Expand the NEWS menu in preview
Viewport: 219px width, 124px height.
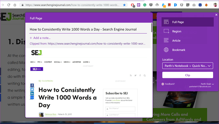point(67,62)
